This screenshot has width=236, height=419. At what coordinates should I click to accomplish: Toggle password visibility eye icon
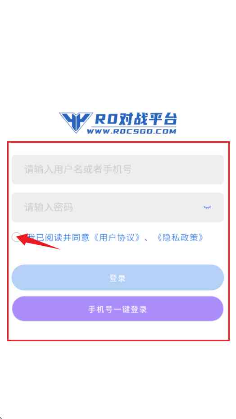tap(207, 207)
